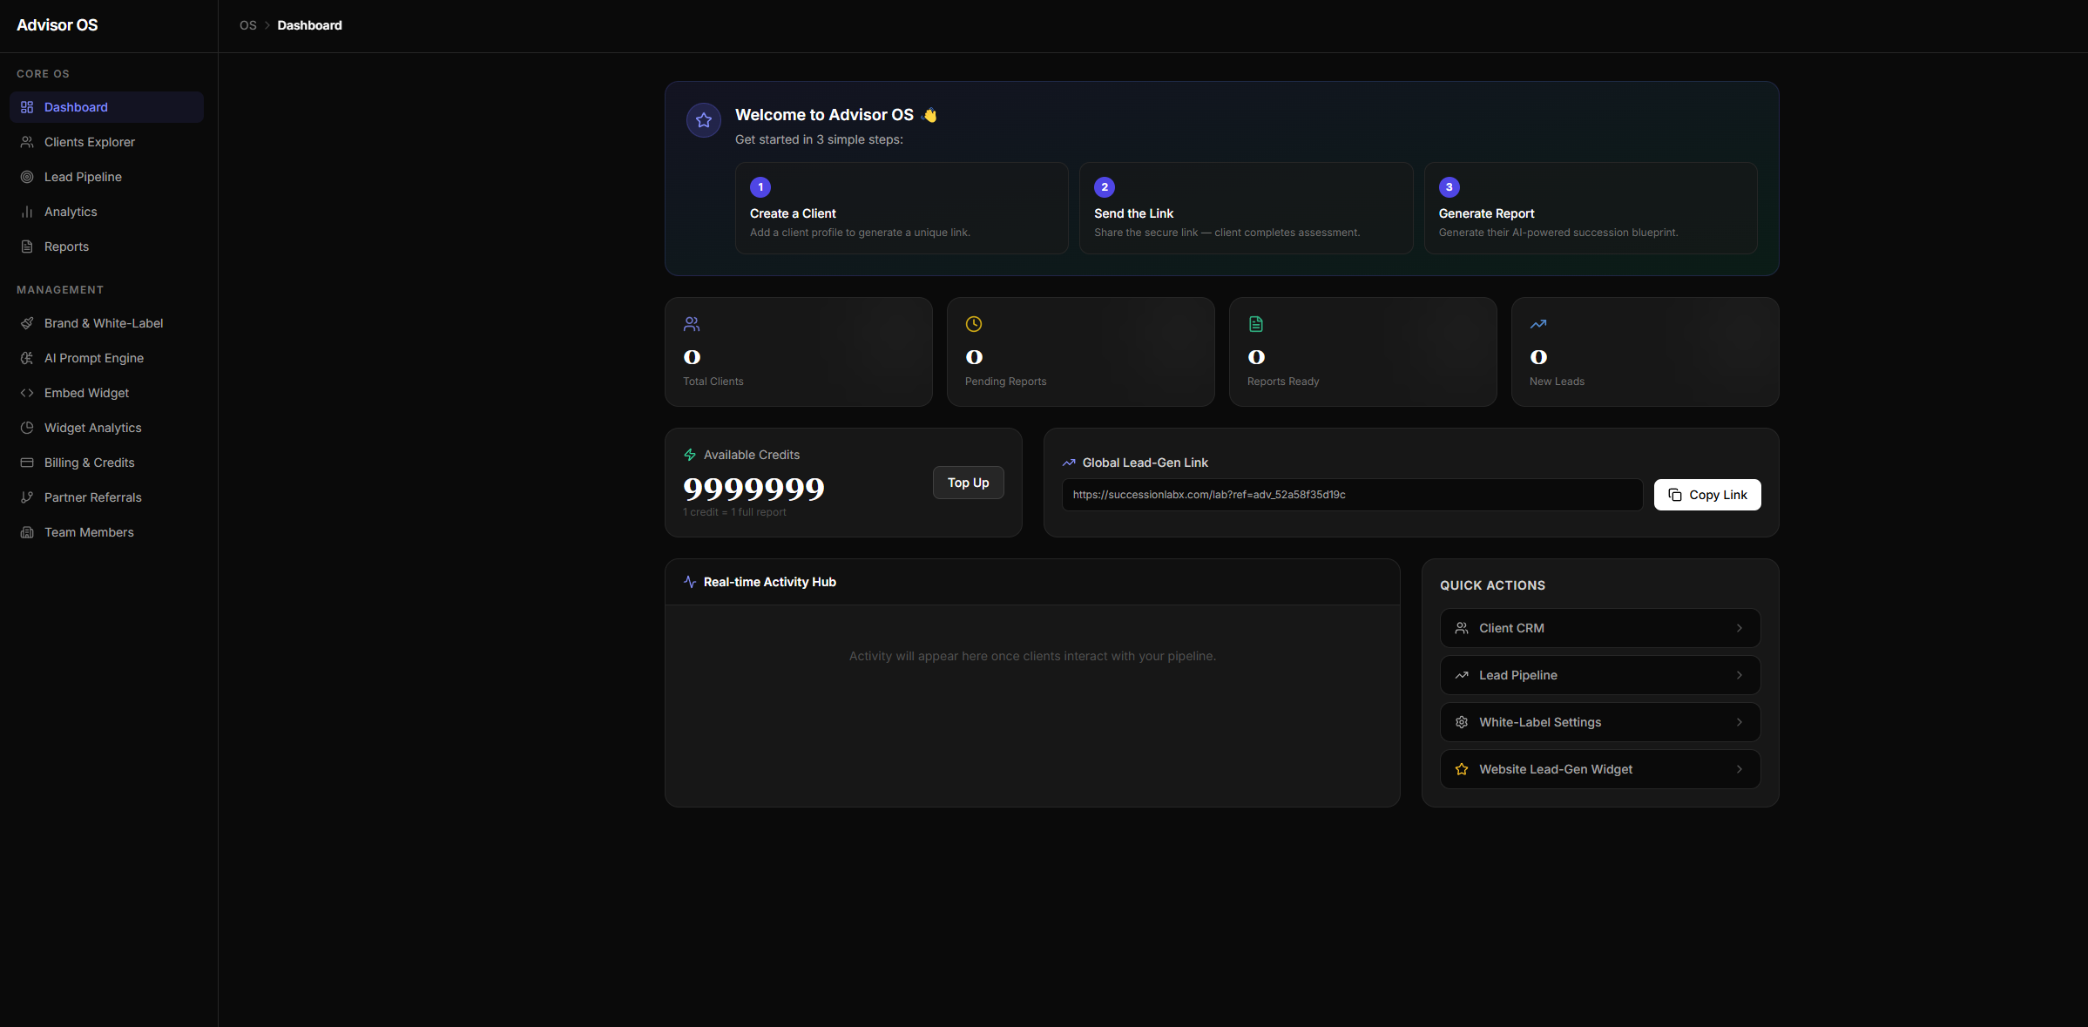Click the MANAGEMENT section header
The height and width of the screenshot is (1027, 2088).
click(60, 290)
